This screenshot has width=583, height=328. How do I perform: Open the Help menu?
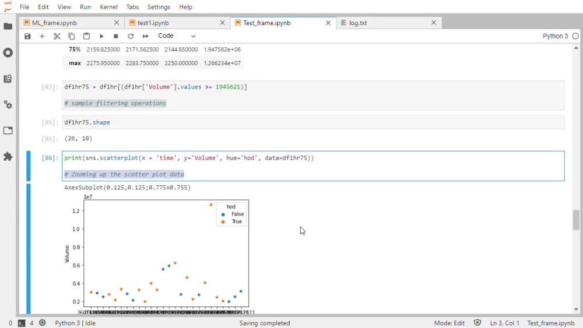(185, 6)
